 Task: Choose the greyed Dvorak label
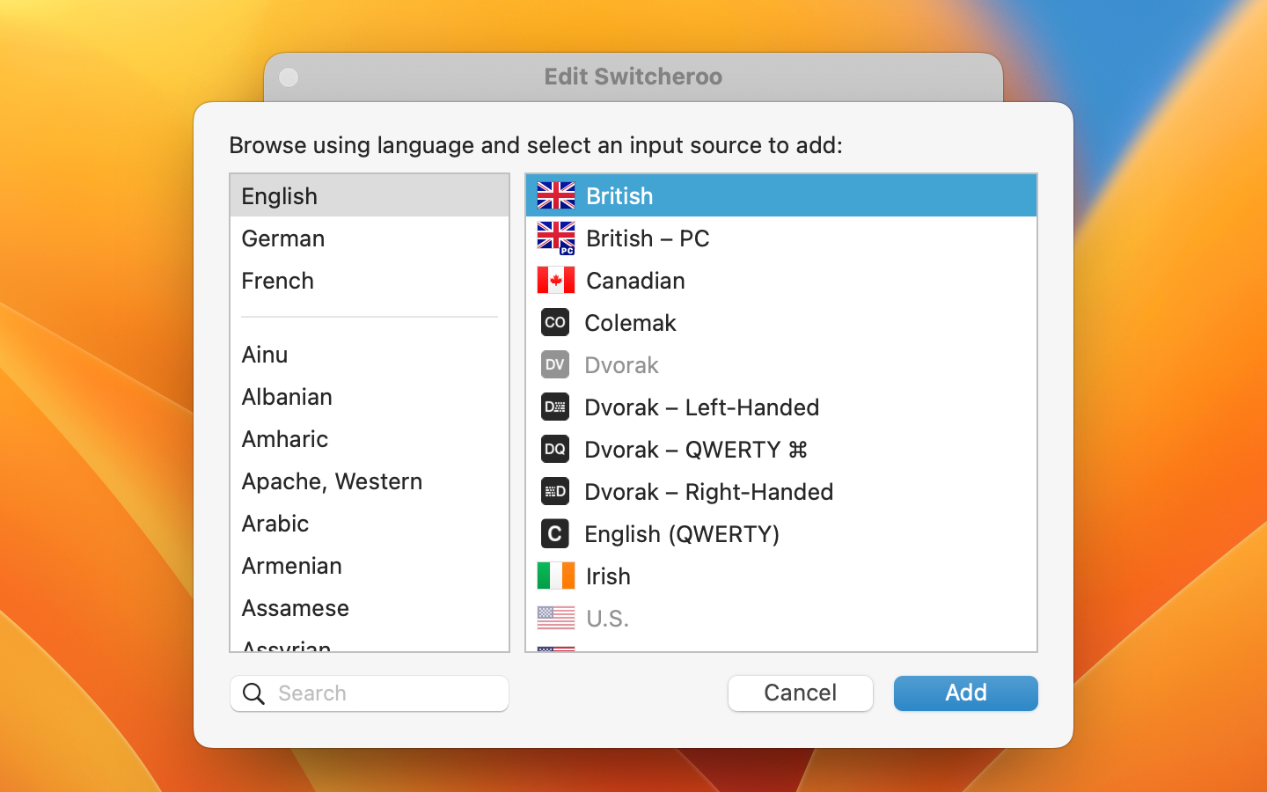pyautogui.click(x=621, y=364)
